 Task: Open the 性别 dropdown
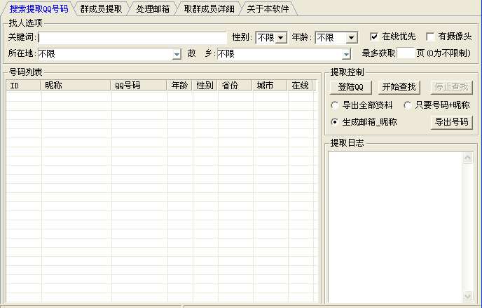click(x=271, y=38)
